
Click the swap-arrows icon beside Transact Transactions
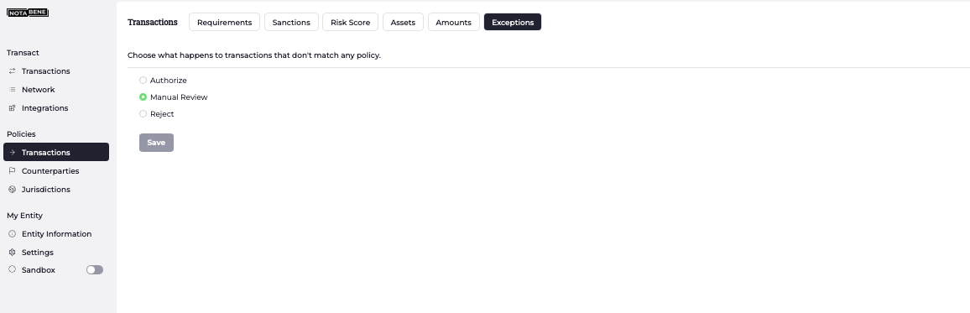(x=12, y=71)
